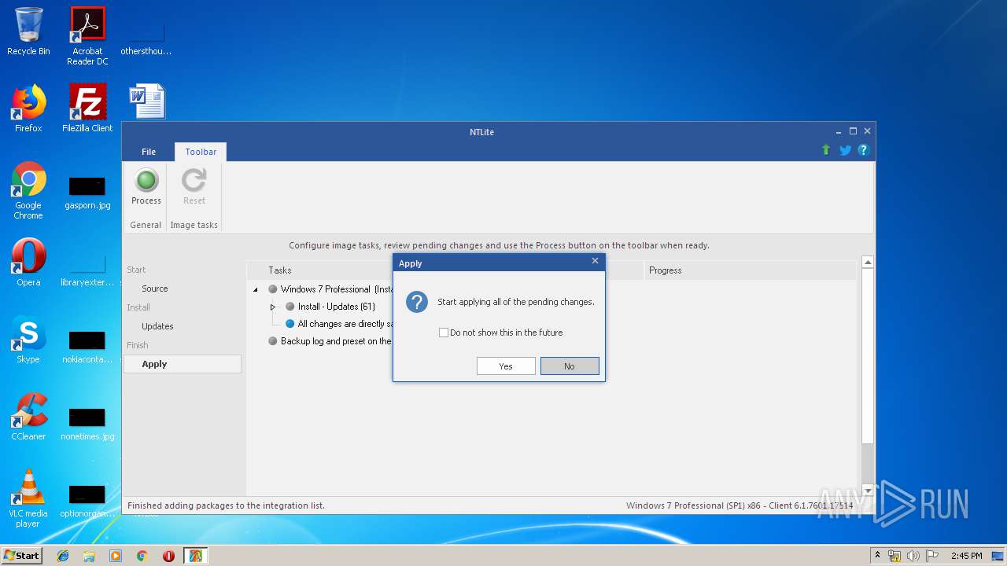Click the network tray icon
The height and width of the screenshot is (566, 1007).
pos(894,556)
